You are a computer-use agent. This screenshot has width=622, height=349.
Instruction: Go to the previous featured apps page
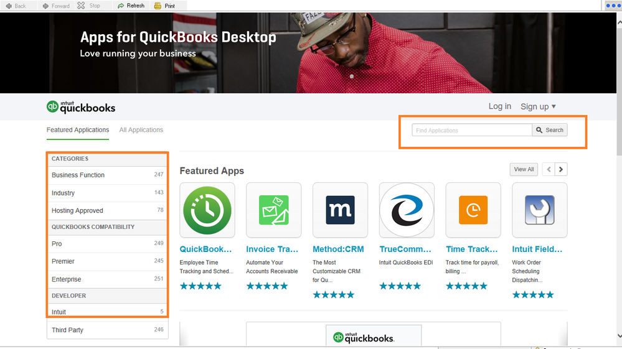pyautogui.click(x=549, y=169)
